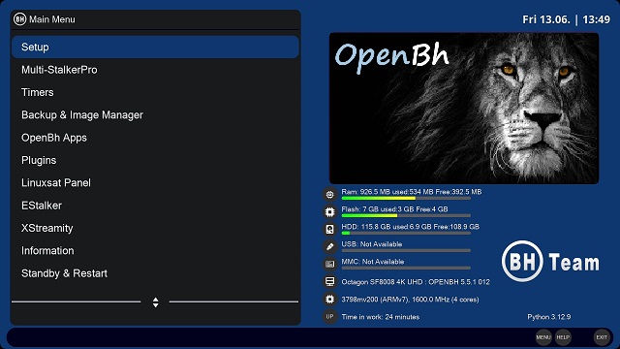Click the RAM usage progress bar
The width and height of the screenshot is (620, 349).
(406, 198)
